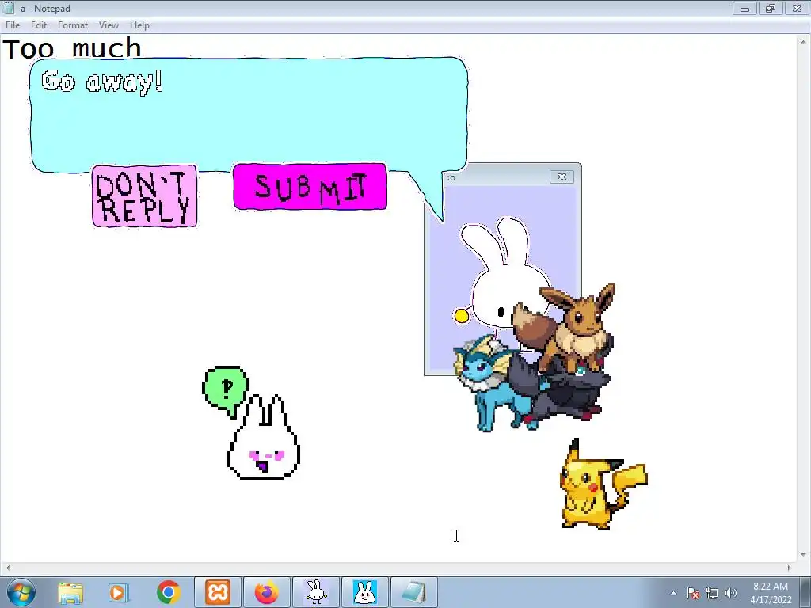Click the pink DON'T REPLY button

click(144, 196)
